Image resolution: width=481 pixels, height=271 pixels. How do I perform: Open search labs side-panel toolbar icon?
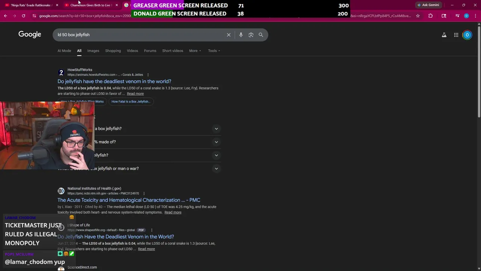[444, 16]
